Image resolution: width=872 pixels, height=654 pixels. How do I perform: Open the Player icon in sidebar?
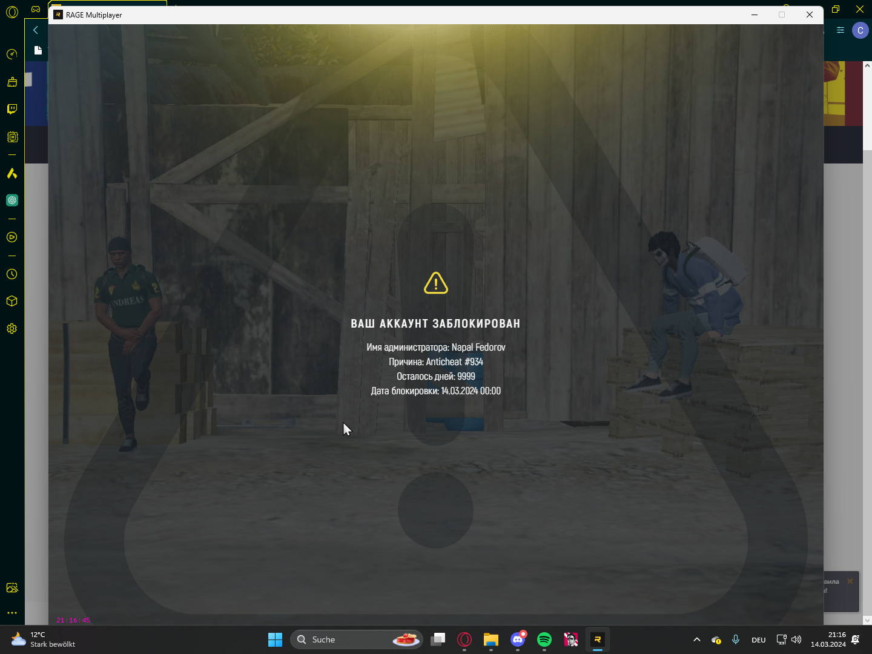[x=12, y=237]
